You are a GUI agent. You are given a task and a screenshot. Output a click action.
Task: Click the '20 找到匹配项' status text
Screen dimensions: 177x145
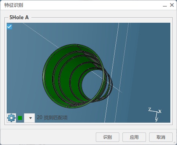click(x=52, y=118)
